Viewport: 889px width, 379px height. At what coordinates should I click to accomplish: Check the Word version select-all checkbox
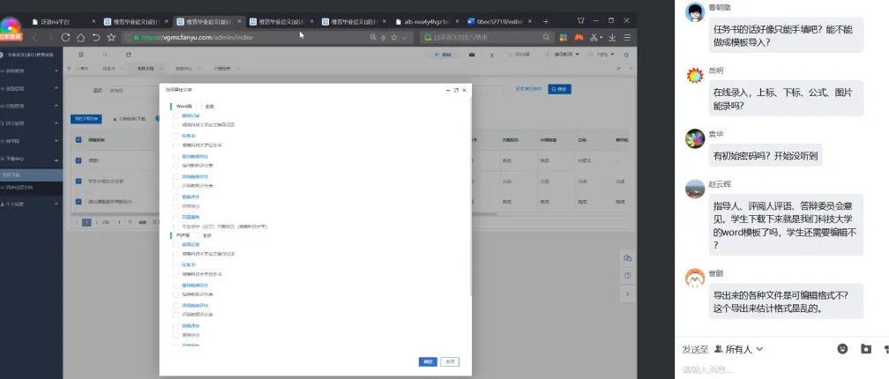coord(201,106)
